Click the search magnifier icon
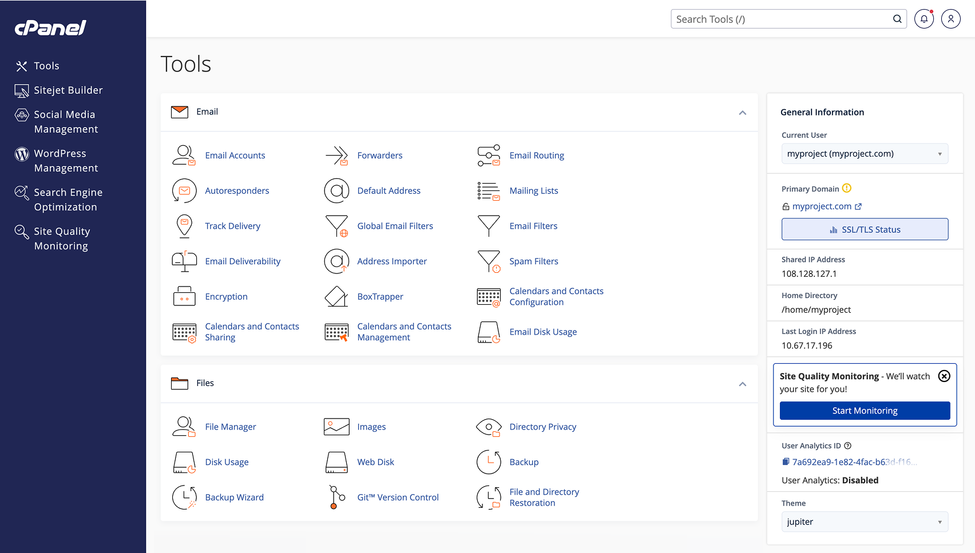This screenshot has width=975, height=553. (x=897, y=18)
